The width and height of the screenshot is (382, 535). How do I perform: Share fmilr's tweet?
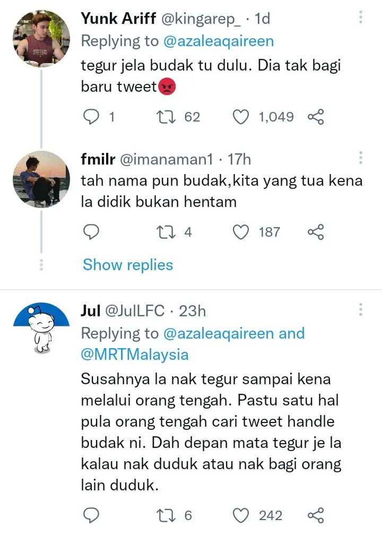pyautogui.click(x=316, y=232)
